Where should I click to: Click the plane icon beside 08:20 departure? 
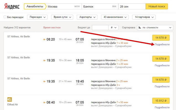(44, 40)
